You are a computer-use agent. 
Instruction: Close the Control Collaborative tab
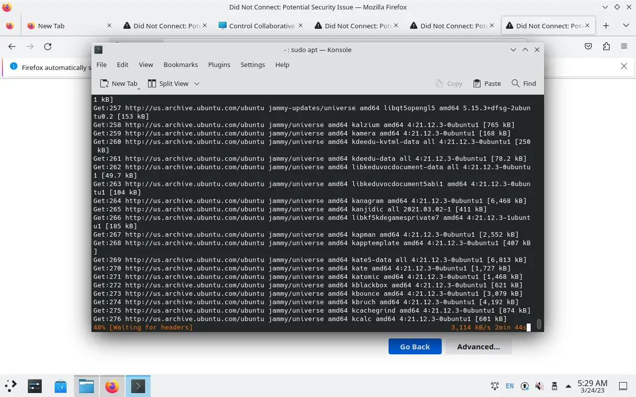[301, 25]
